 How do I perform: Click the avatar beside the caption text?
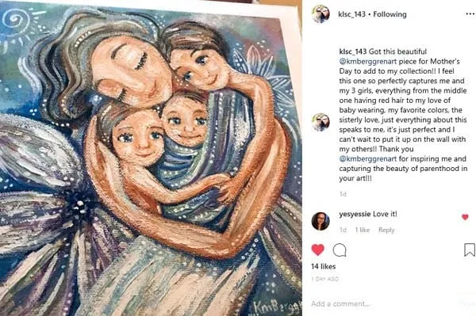point(321,123)
